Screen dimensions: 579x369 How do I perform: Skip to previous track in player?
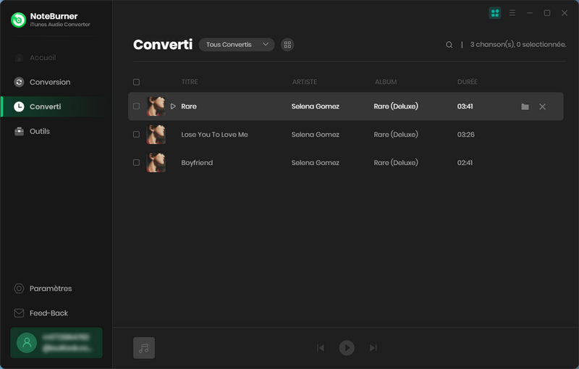pos(321,348)
